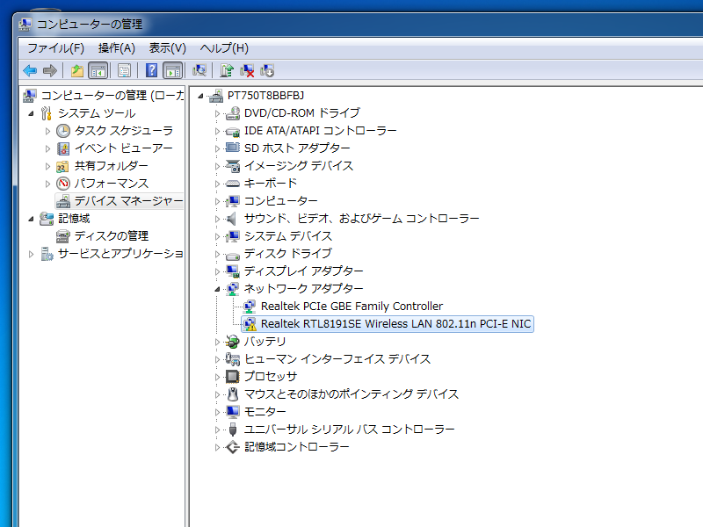Expand the タスク スケジューラ node

[x=47, y=131]
